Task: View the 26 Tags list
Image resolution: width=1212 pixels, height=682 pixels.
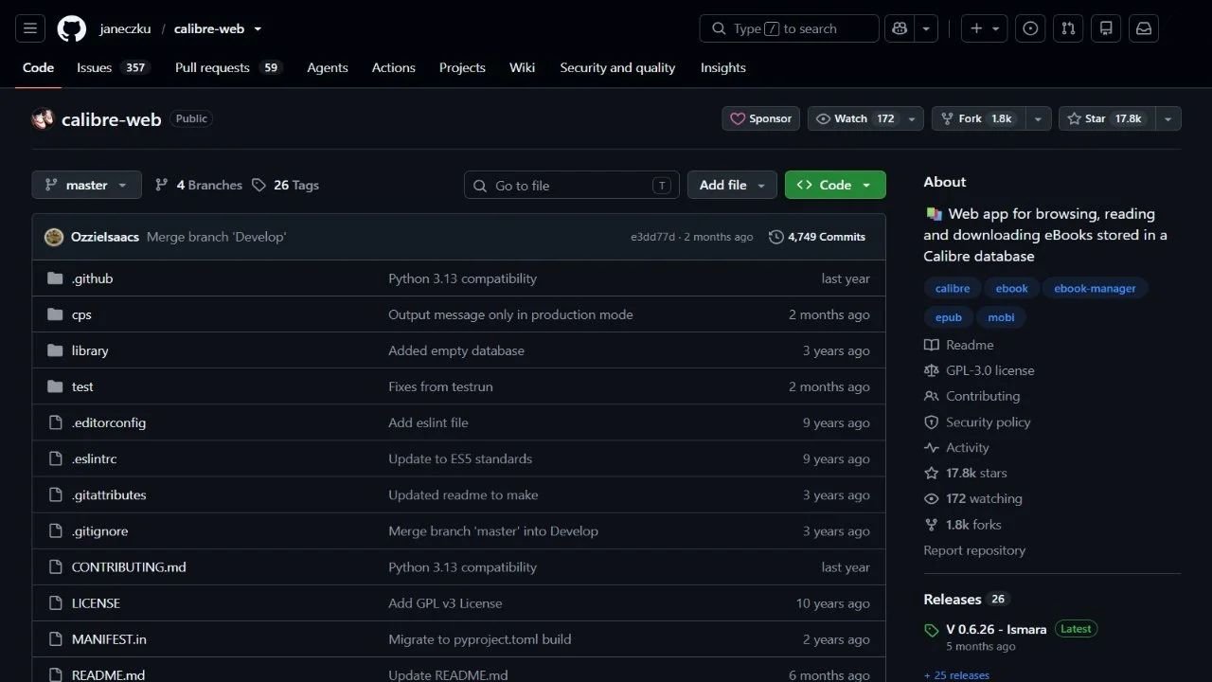Action: 286,185
